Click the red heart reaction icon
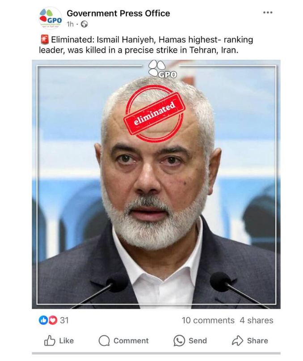The height and width of the screenshot is (361, 303). pos(53,320)
